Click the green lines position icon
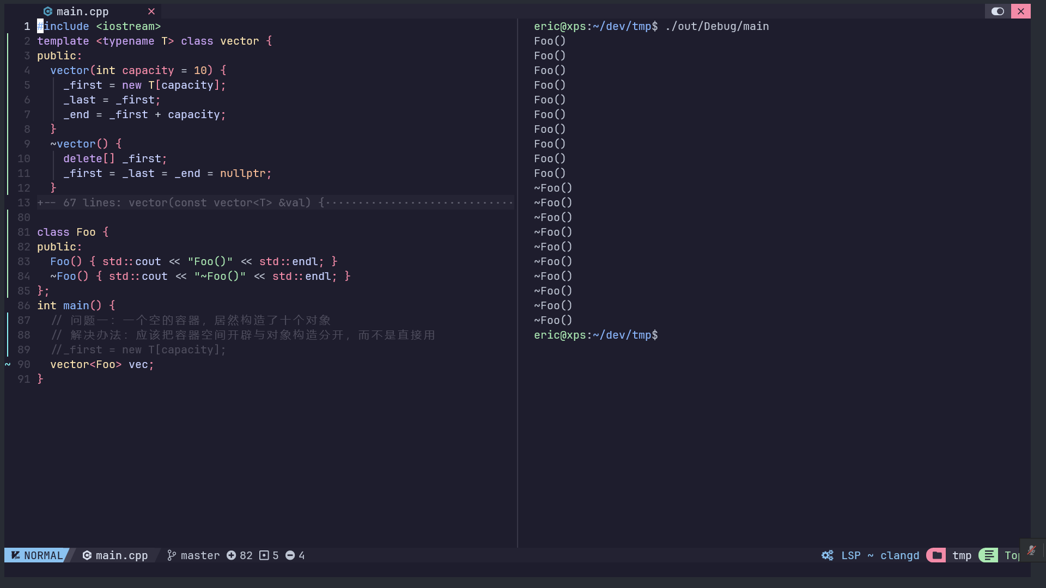This screenshot has width=1046, height=588. (x=988, y=555)
